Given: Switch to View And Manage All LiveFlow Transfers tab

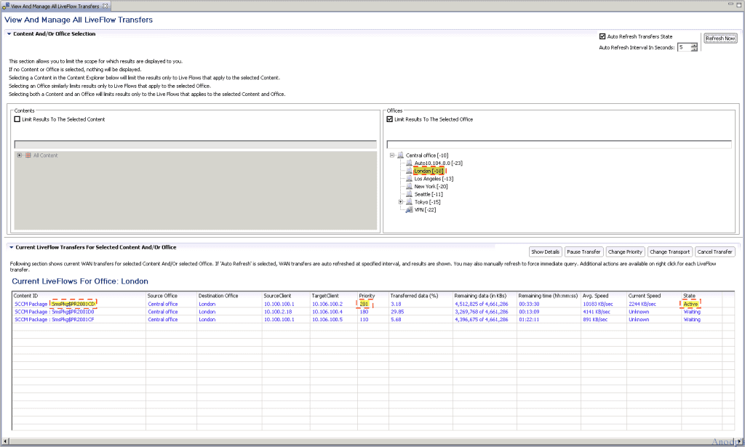Looking at the screenshot, I should point(55,6).
